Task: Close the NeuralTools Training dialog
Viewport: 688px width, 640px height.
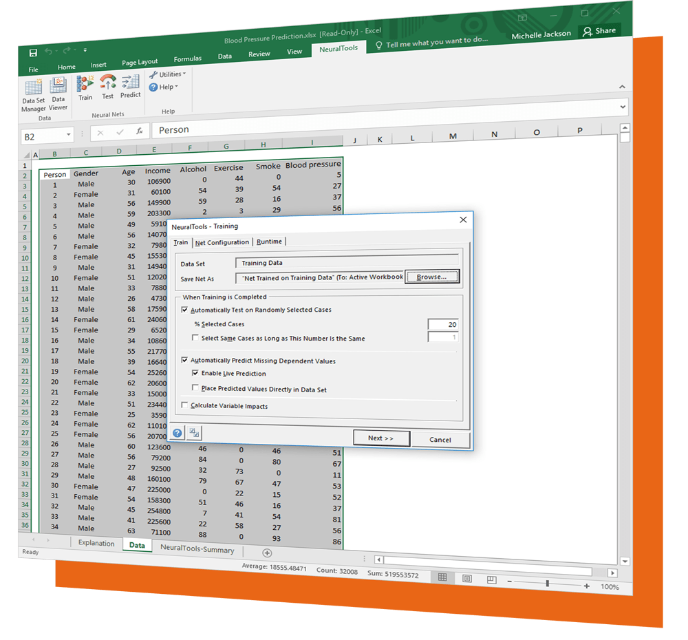Action: click(x=463, y=220)
